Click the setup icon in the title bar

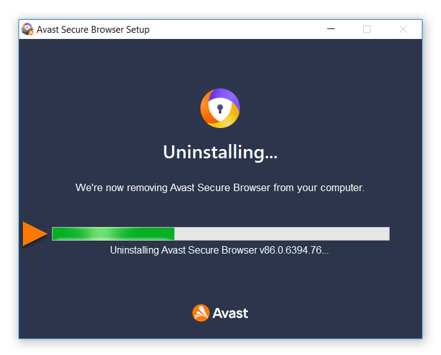point(27,29)
